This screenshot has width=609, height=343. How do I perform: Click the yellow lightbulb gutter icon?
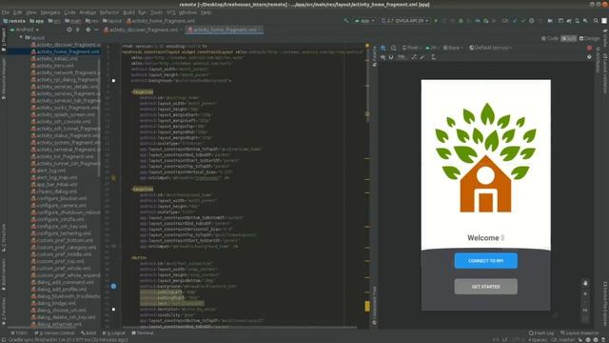[x=113, y=178]
